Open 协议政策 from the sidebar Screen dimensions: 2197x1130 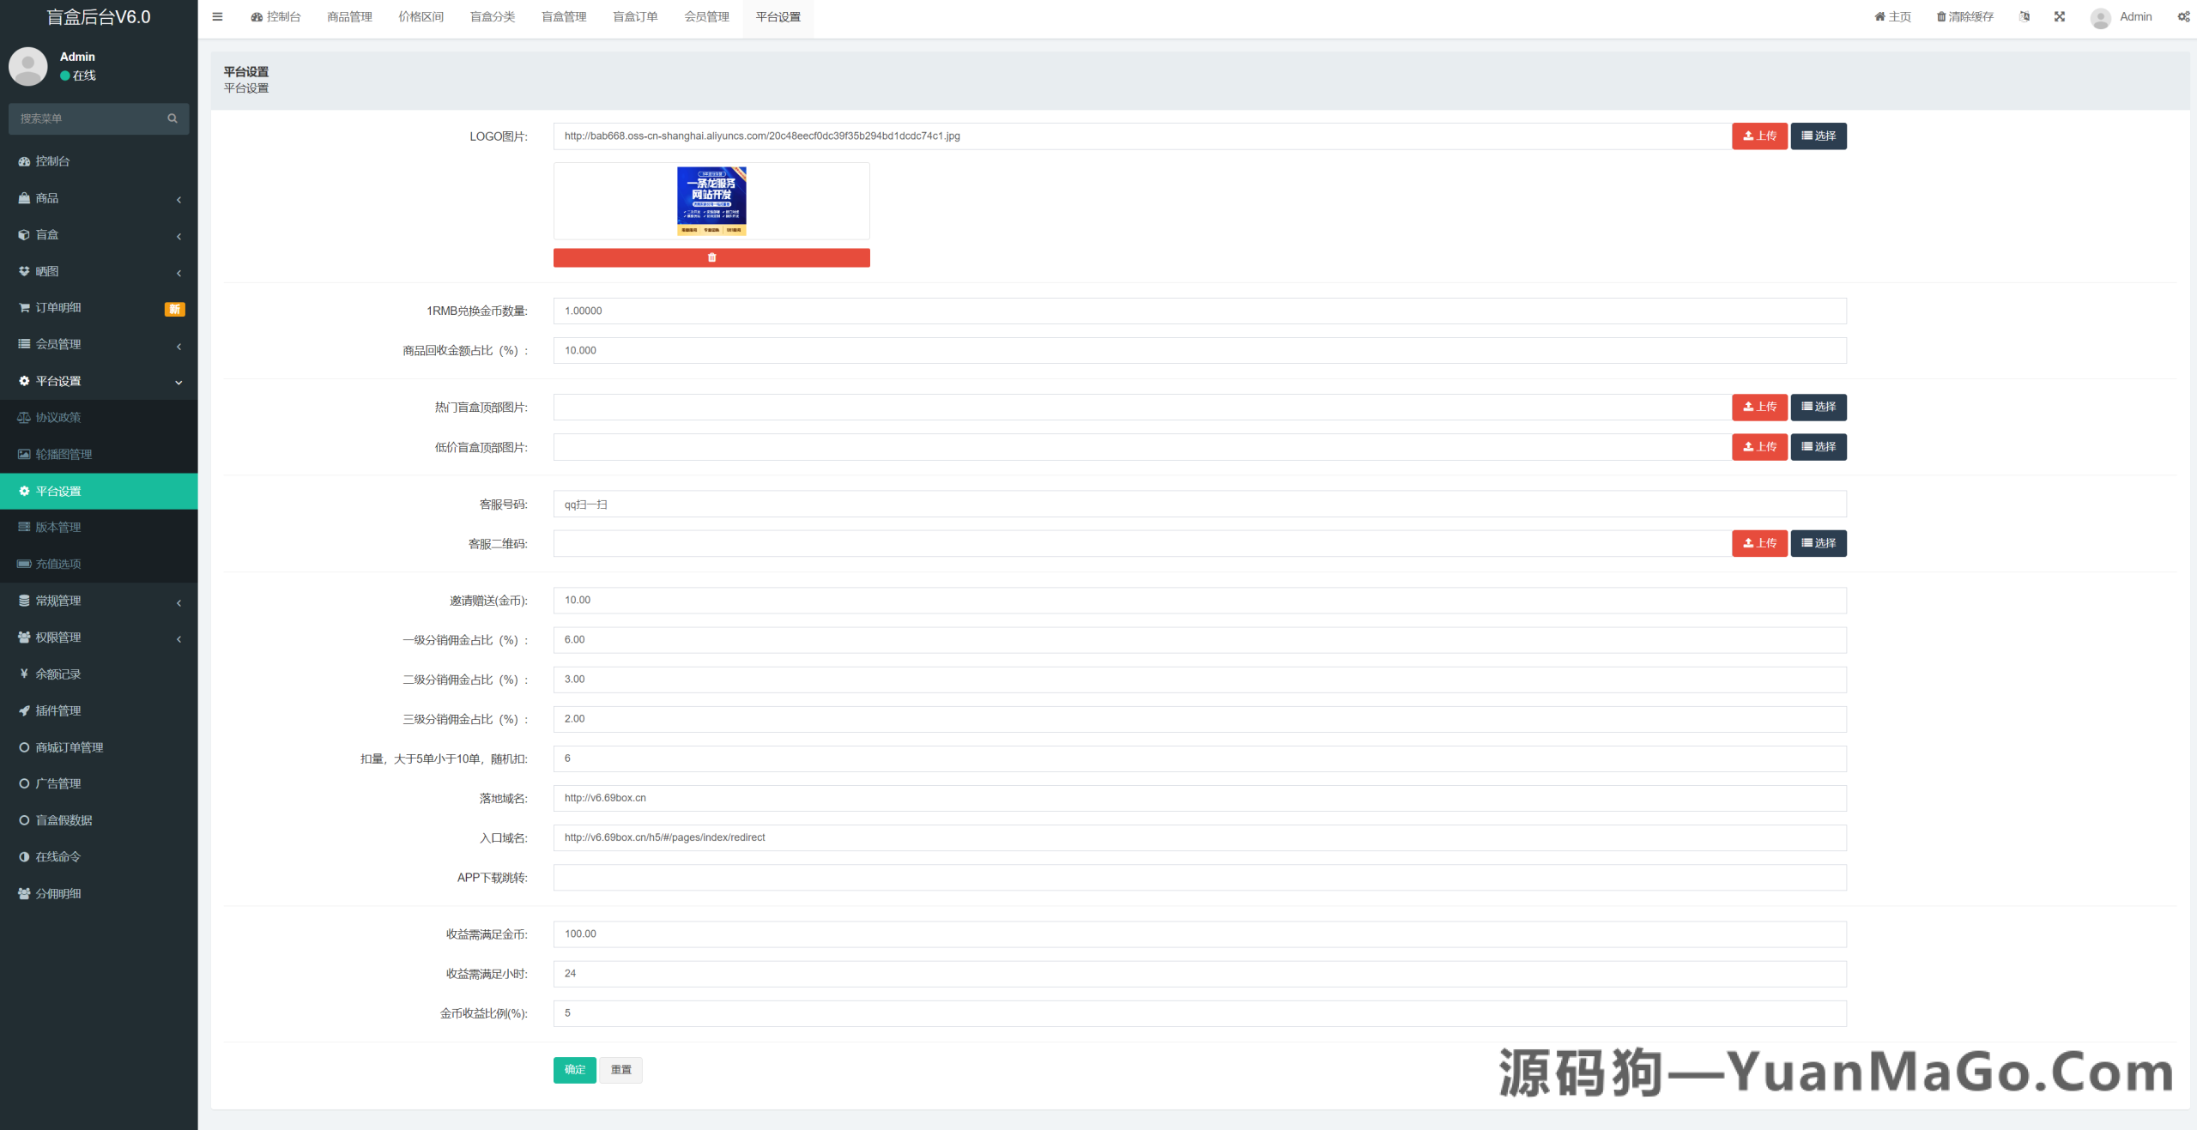pyautogui.click(x=57, y=417)
